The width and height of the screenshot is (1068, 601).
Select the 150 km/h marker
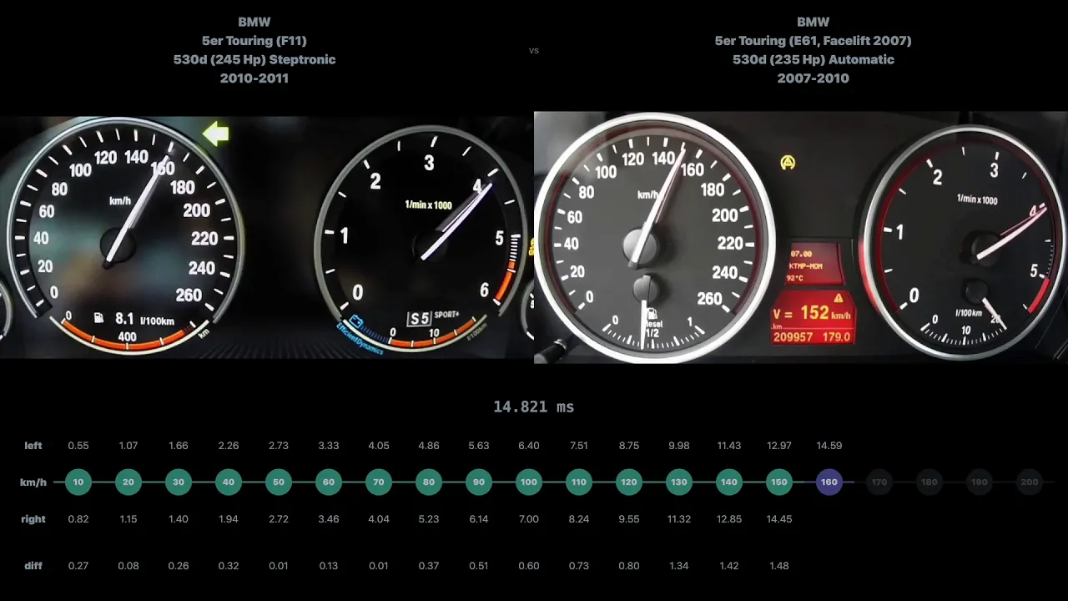tap(779, 482)
